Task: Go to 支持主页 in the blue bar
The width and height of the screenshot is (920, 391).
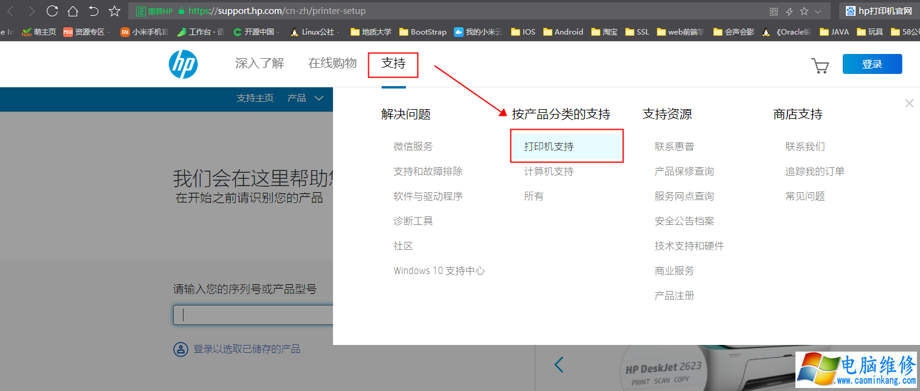Action: coord(255,98)
